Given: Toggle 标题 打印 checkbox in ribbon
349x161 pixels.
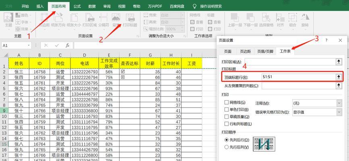Looking at the screenshot, I should [x=210, y=29].
